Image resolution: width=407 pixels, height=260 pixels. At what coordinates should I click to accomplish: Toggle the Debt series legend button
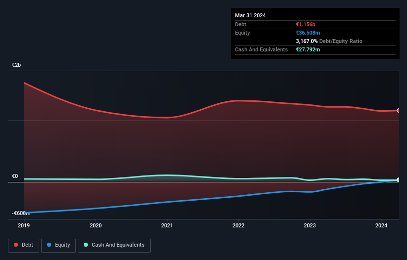click(x=24, y=245)
